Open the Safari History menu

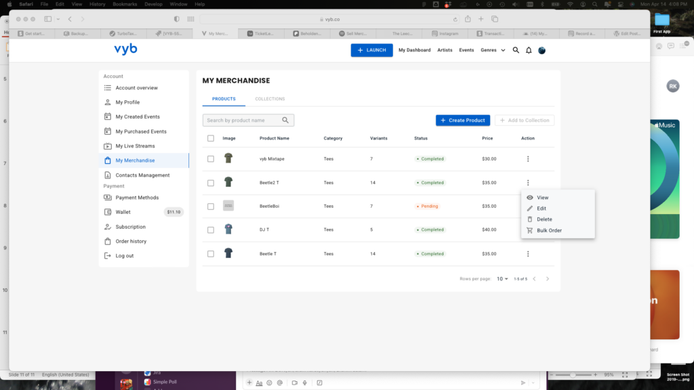point(98,4)
